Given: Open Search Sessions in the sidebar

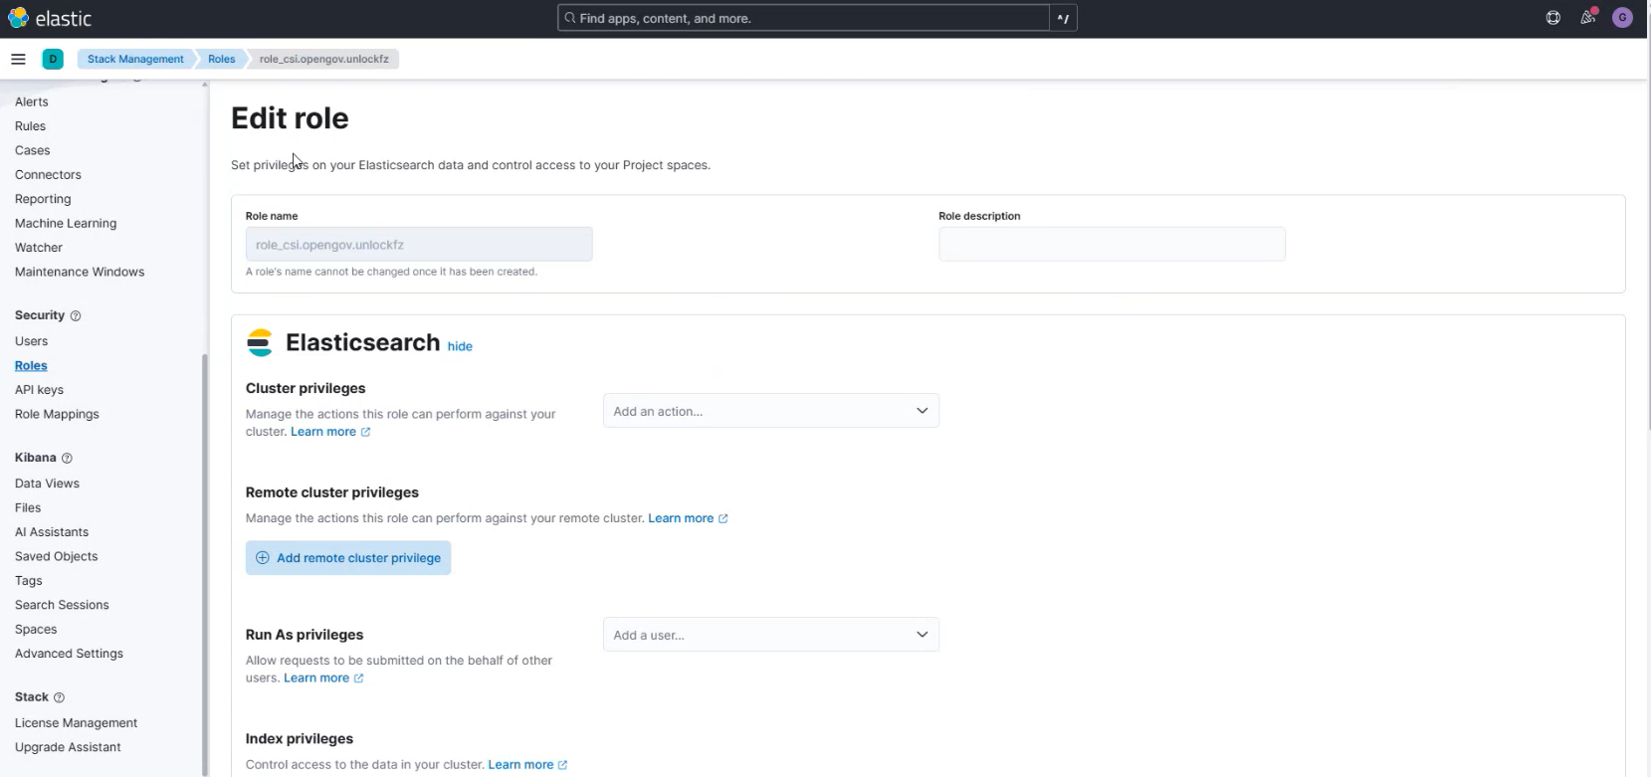Looking at the screenshot, I should point(62,605).
